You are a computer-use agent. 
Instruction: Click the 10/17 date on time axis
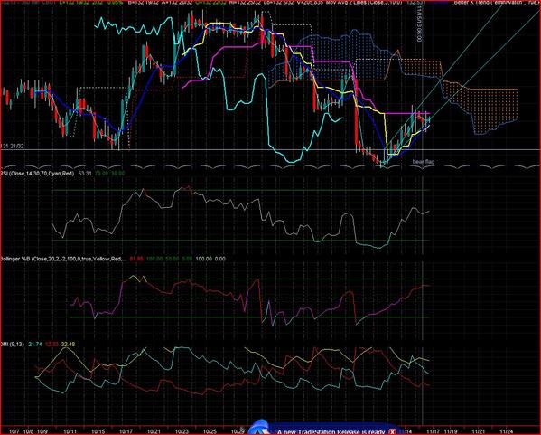(126, 431)
